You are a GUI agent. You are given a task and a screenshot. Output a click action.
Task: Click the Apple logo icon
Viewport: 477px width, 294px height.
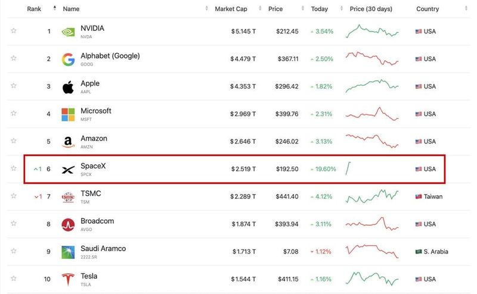(x=68, y=87)
